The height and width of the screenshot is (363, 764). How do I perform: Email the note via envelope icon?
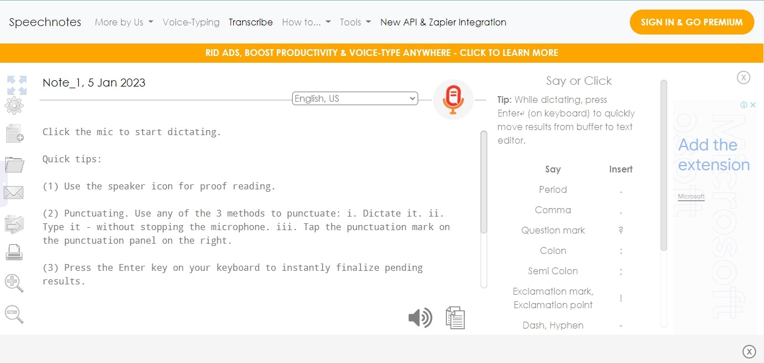pos(14,193)
